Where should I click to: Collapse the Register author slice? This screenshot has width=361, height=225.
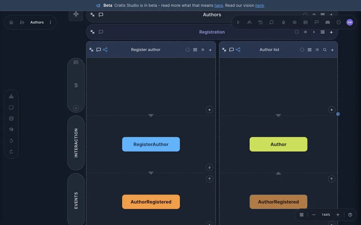coord(91,49)
